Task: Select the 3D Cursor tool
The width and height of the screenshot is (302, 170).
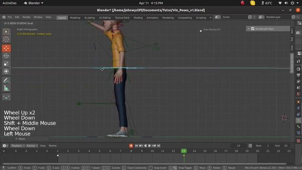Action: [6, 39]
